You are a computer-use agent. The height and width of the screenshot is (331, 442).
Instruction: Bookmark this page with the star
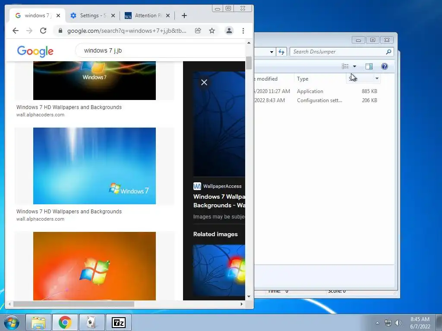tap(212, 31)
